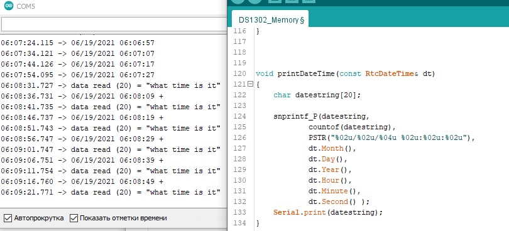Click the dt.Day() argument line

pos(328,159)
